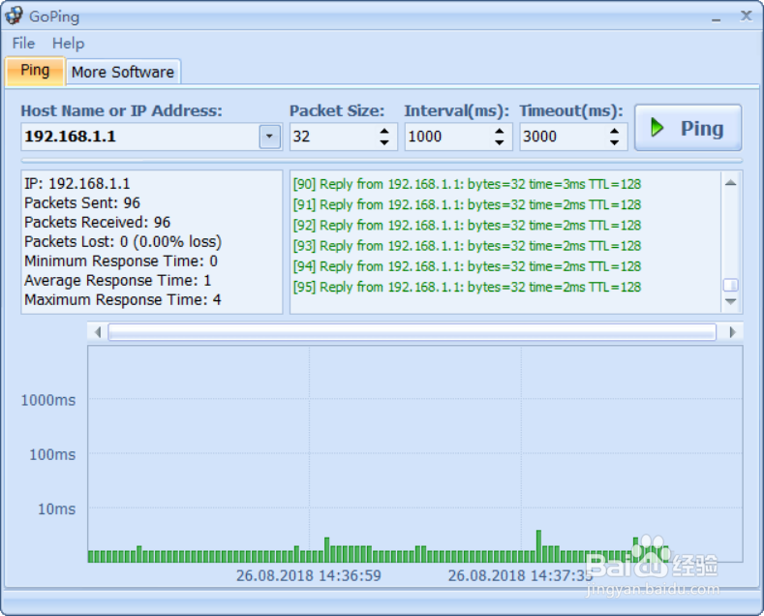This screenshot has height=616, width=764.
Task: Decrease Timeout value with down arrow
Action: (615, 142)
